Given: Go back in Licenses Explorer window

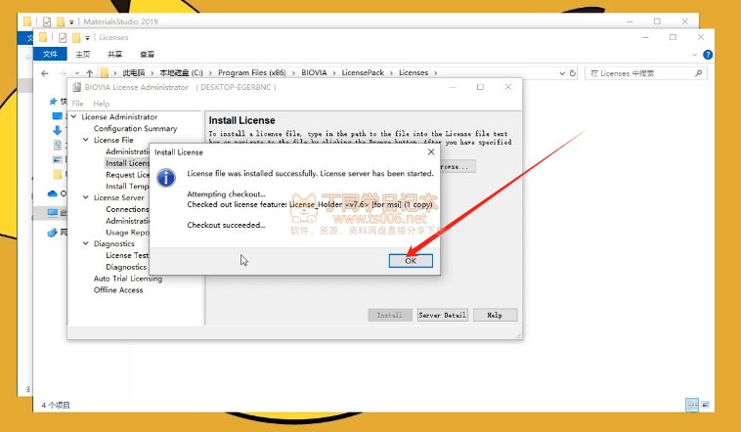Looking at the screenshot, I should click(45, 73).
